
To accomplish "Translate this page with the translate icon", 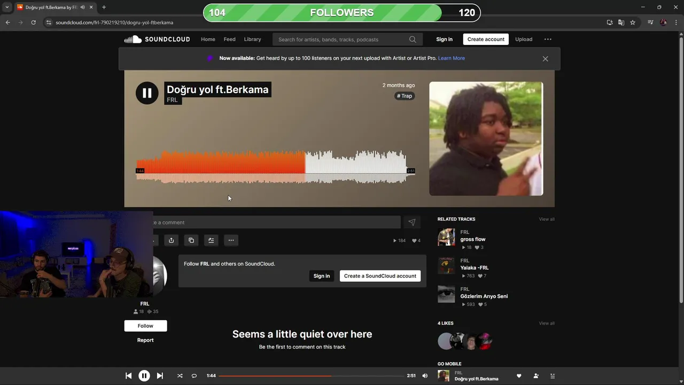I will pyautogui.click(x=621, y=22).
